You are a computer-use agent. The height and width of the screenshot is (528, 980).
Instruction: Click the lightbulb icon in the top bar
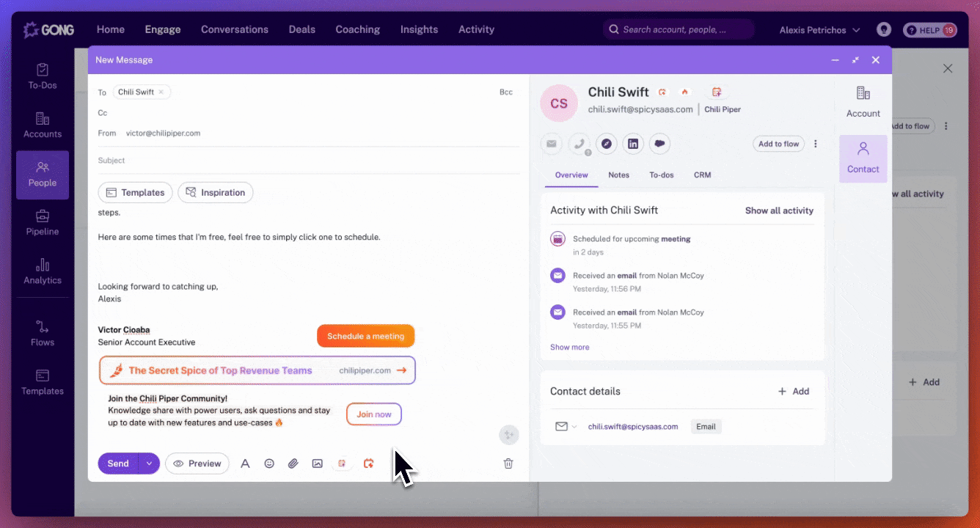(x=884, y=30)
